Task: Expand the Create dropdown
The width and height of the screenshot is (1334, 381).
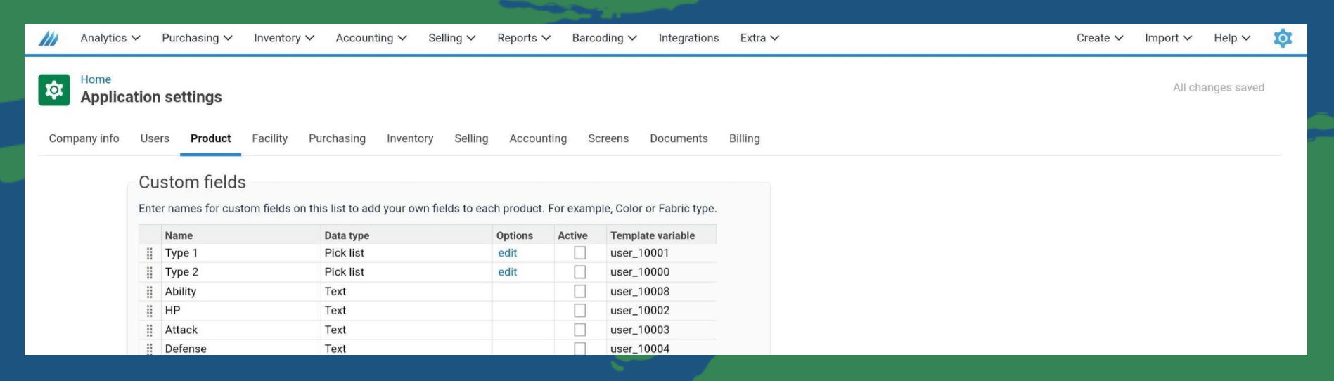Action: pyautogui.click(x=1100, y=38)
